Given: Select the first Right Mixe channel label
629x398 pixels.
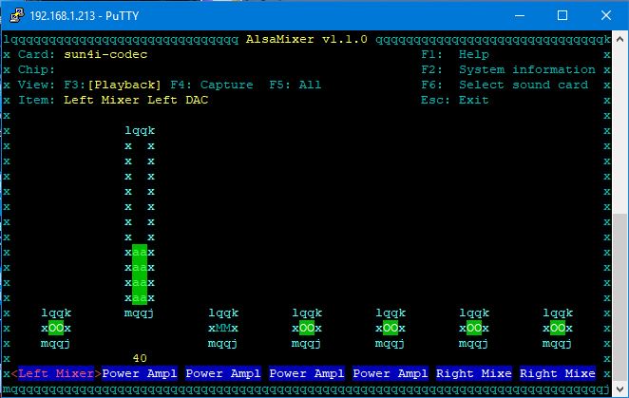Looking at the screenshot, I should (474, 373).
